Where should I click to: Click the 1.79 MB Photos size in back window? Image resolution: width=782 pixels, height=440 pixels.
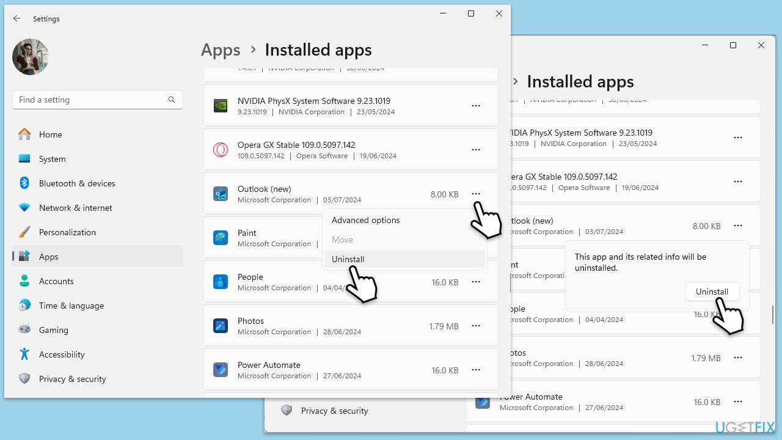click(706, 358)
